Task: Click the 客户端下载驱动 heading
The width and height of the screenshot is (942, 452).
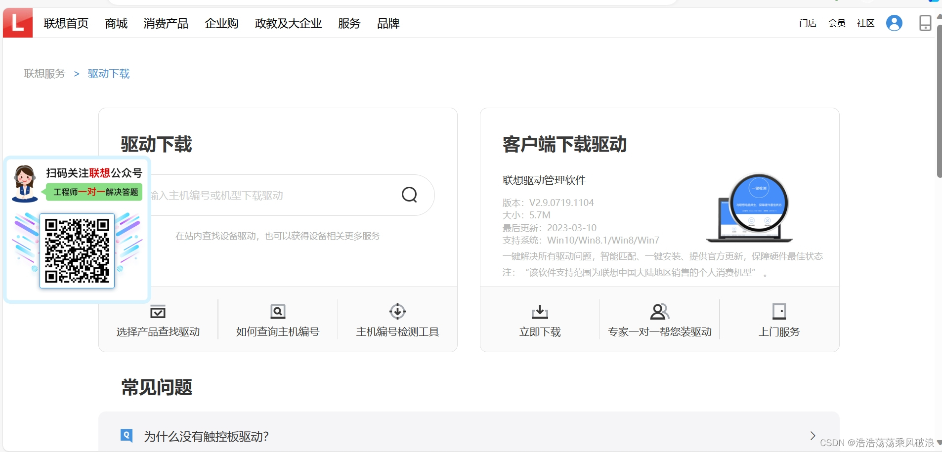Action: click(564, 144)
